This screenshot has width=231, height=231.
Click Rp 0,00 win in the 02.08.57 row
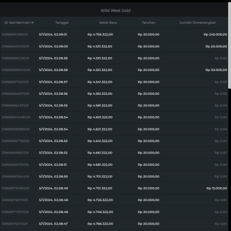(x=221, y=82)
